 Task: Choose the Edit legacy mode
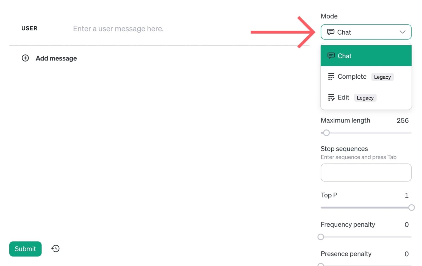coord(343,97)
